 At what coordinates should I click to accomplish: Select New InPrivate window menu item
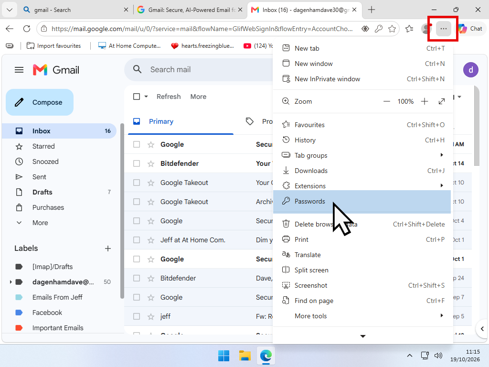tap(363, 79)
